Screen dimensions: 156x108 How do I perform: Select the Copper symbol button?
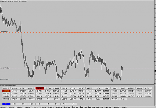coord(98,99)
